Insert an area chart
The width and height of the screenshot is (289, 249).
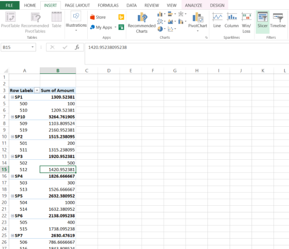172,22
